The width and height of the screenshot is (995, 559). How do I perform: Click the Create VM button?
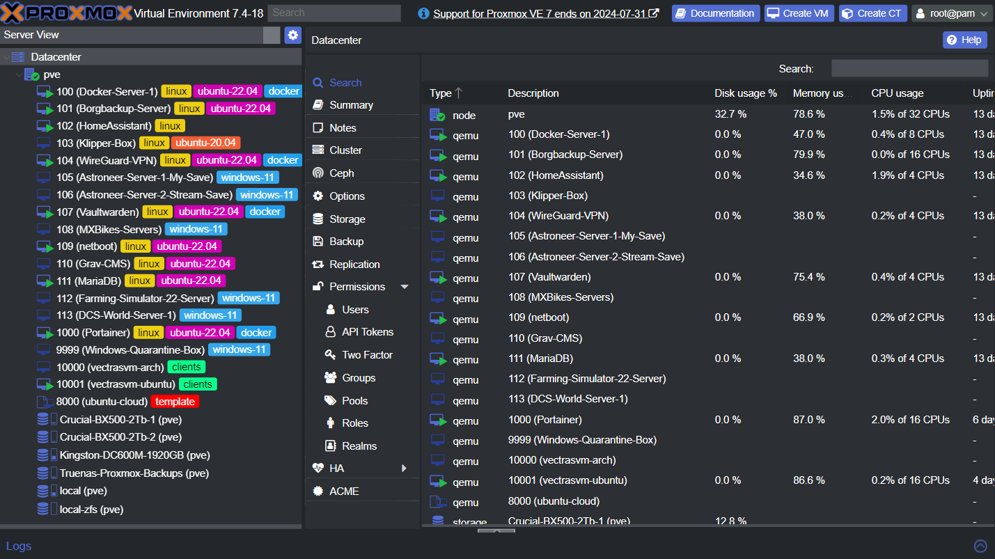tap(799, 13)
